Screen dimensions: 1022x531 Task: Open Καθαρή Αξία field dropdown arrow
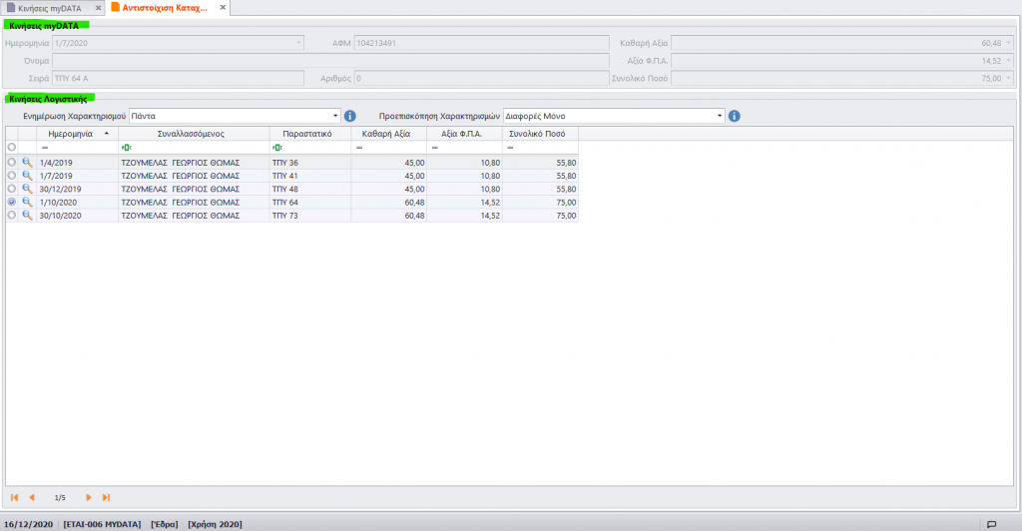pyautogui.click(x=1008, y=43)
